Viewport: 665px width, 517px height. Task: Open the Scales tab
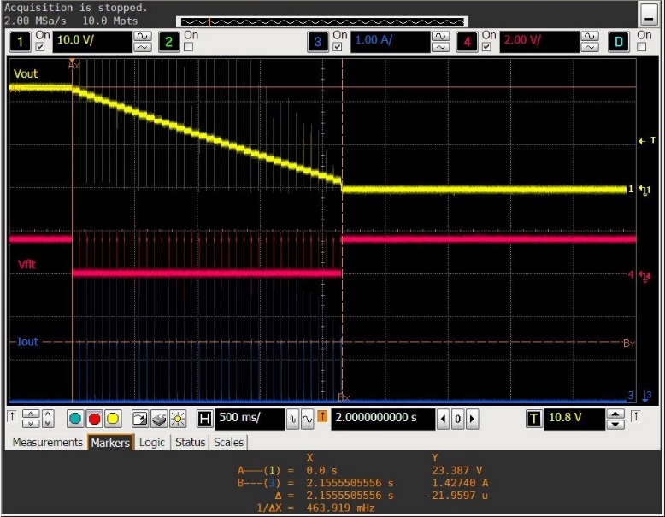coord(228,442)
